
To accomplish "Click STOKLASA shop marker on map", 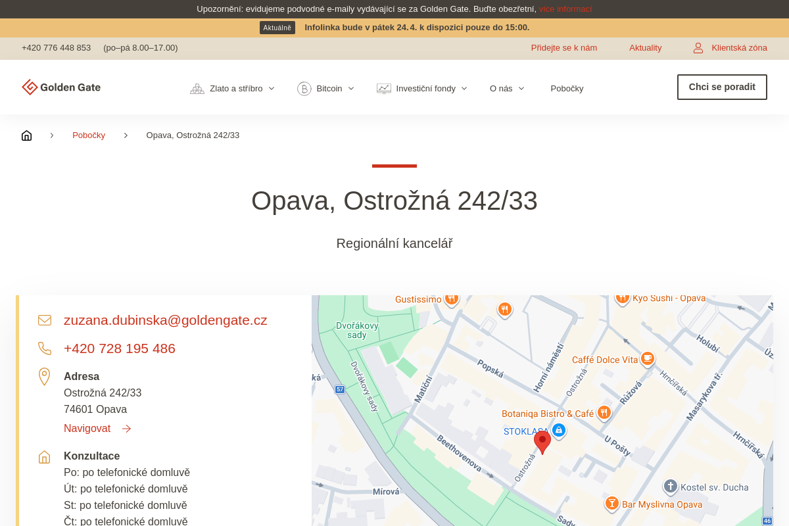I will click(x=559, y=430).
